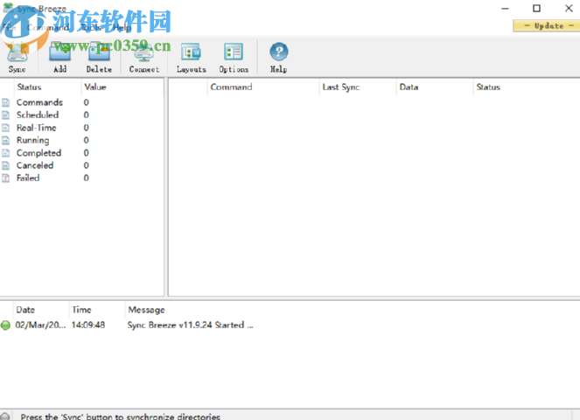Open the Connect toolbar icon
580x420 pixels.
coord(143,58)
